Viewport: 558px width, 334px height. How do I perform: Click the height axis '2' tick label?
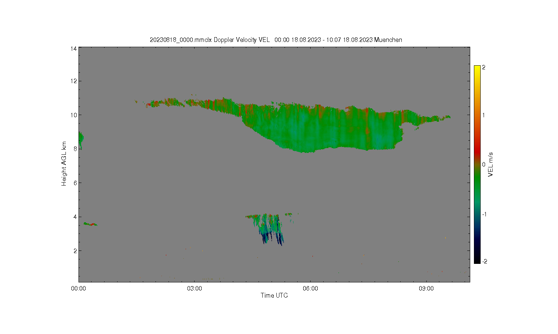click(75, 250)
